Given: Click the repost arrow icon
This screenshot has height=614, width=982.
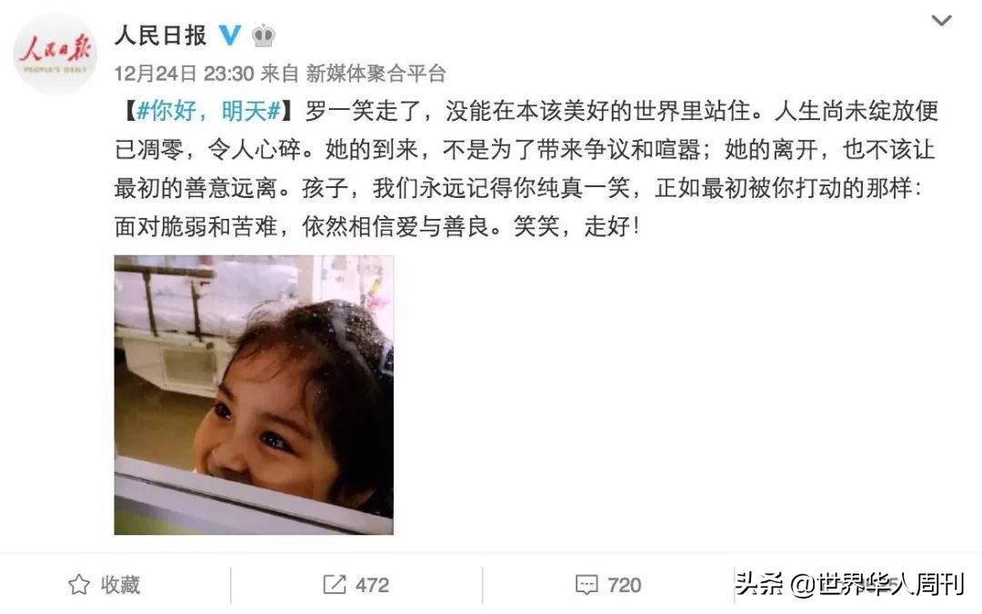Looking at the screenshot, I should pyautogui.click(x=335, y=585).
